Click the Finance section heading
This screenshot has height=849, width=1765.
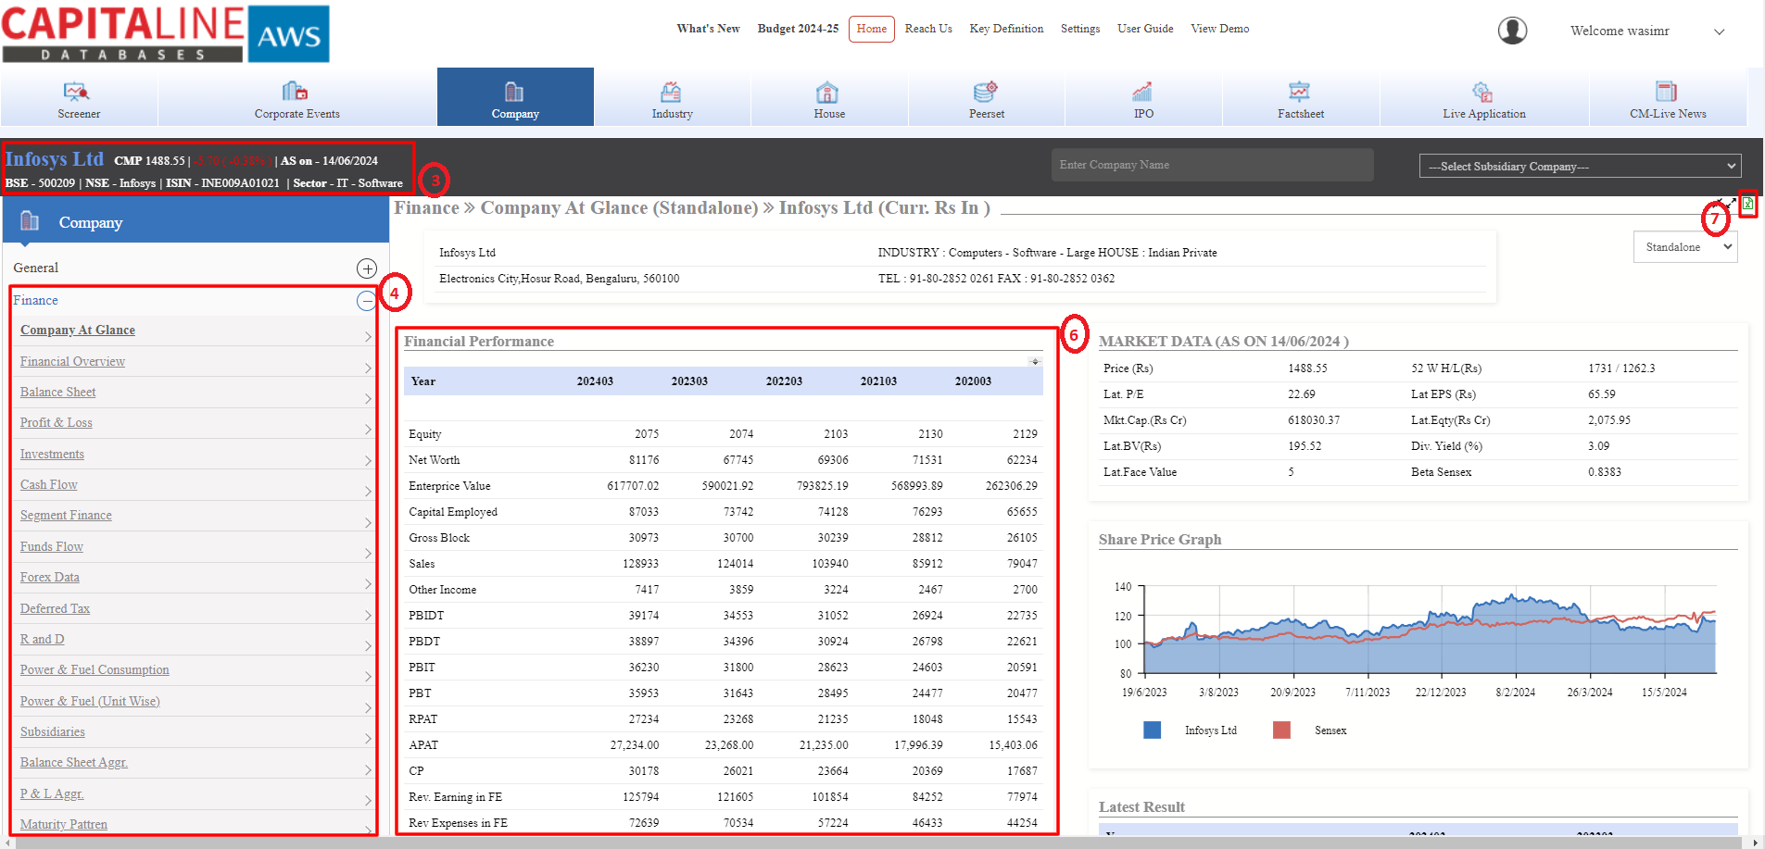35,301
